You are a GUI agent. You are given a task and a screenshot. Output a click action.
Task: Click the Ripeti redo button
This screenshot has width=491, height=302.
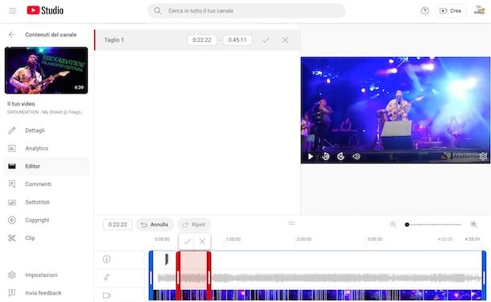click(194, 225)
